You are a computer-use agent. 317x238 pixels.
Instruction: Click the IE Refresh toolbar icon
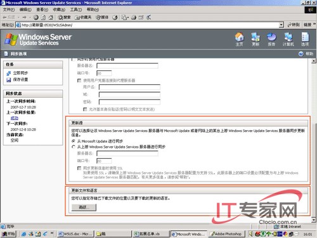(x=43, y=17)
